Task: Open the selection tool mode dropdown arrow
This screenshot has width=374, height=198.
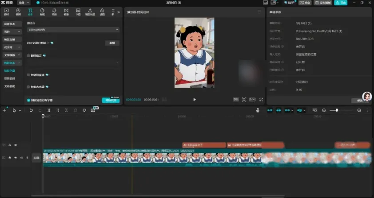Action: [20, 110]
